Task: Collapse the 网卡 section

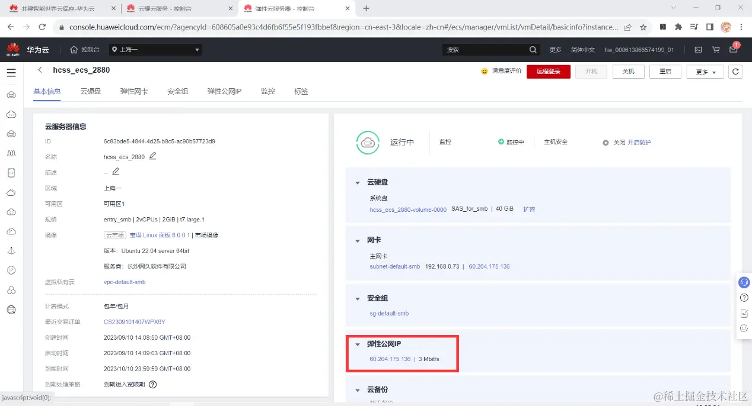Action: [358, 240]
